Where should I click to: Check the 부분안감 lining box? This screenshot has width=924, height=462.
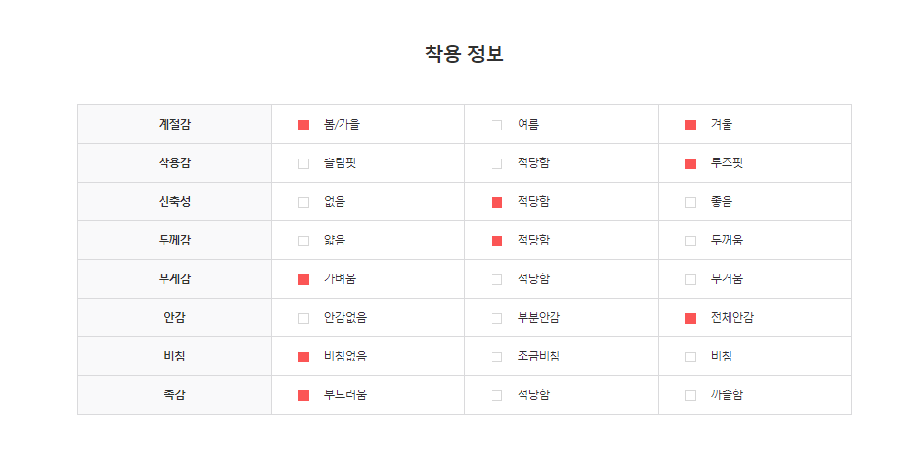[496, 318]
